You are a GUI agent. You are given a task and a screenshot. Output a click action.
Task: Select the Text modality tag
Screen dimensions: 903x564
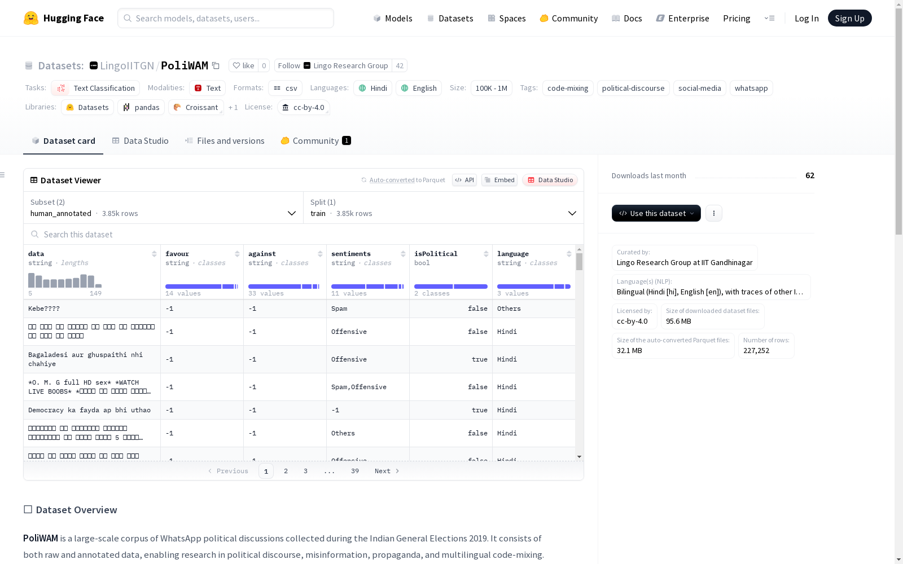click(x=207, y=88)
